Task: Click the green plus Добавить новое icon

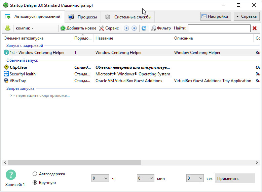Action: [x=63, y=28]
